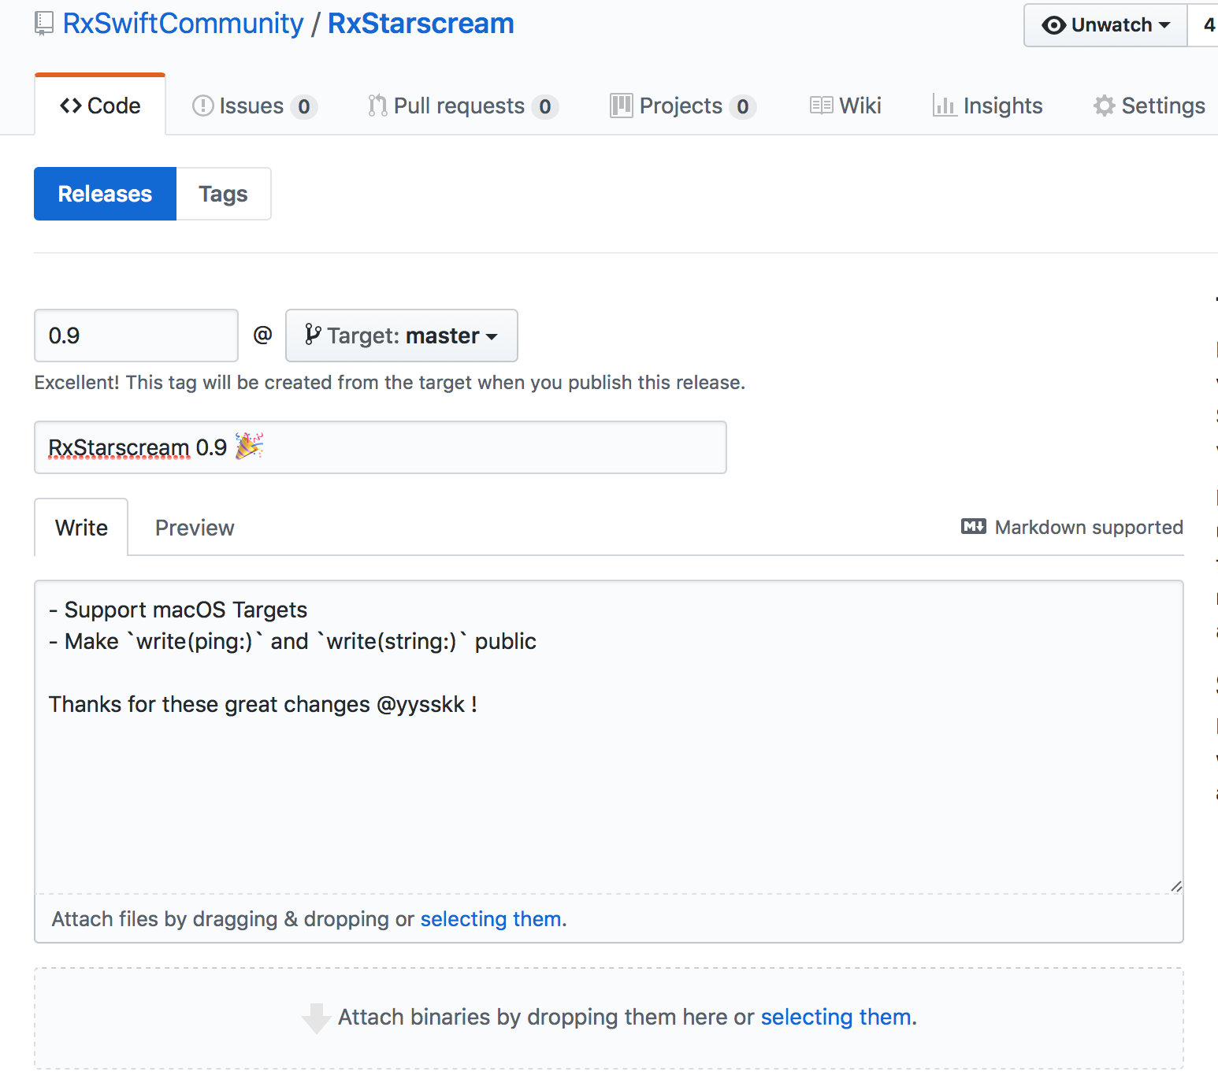
Task: Click the repository book icon
Action: (x=44, y=24)
